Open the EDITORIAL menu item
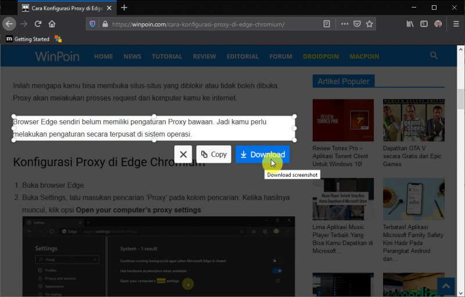This screenshot has width=465, height=297. click(242, 56)
